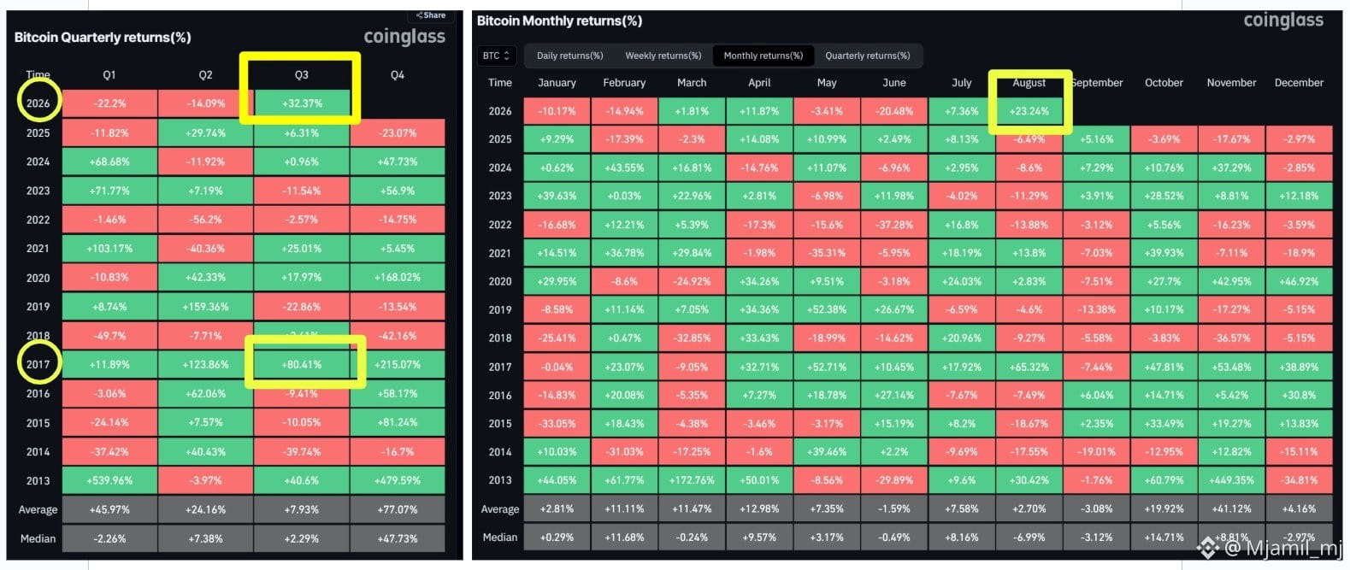The height and width of the screenshot is (570, 1350).
Task: Click the 2017 Q3 +80.41% cell
Action: [301, 365]
